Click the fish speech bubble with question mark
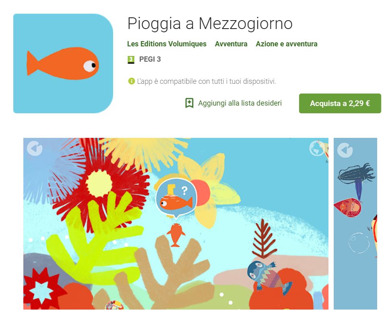Viewport: 382px width, 314px height. coord(176,198)
